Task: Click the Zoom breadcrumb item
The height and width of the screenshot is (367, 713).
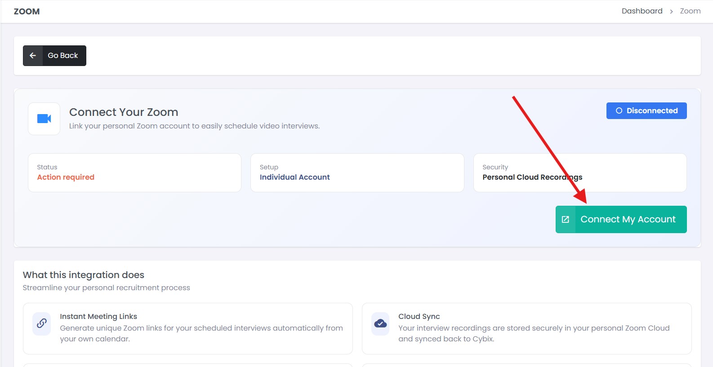Action: point(690,11)
